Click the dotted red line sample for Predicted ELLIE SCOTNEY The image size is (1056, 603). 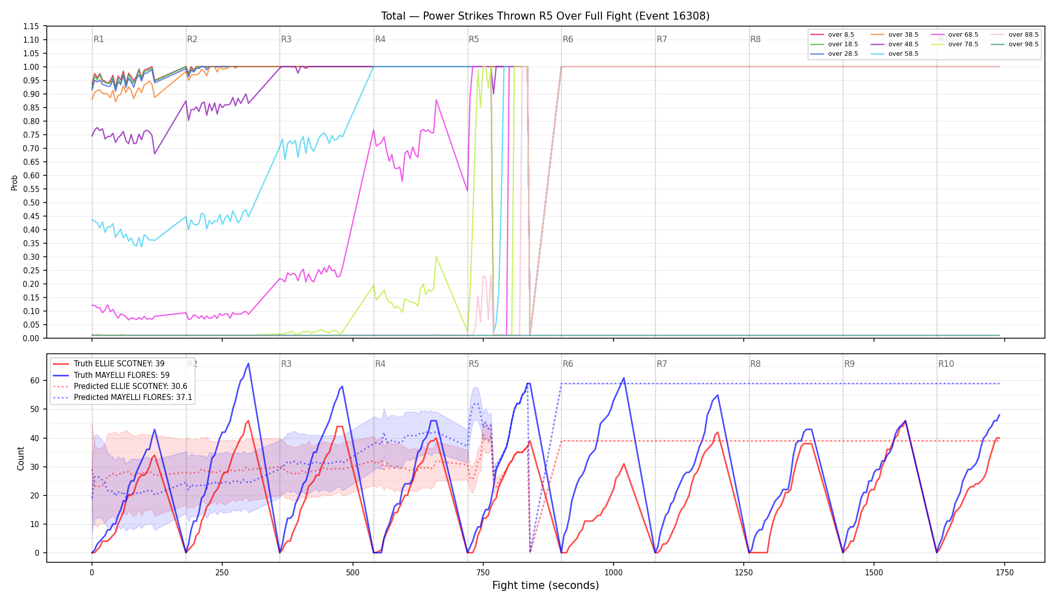coord(61,386)
